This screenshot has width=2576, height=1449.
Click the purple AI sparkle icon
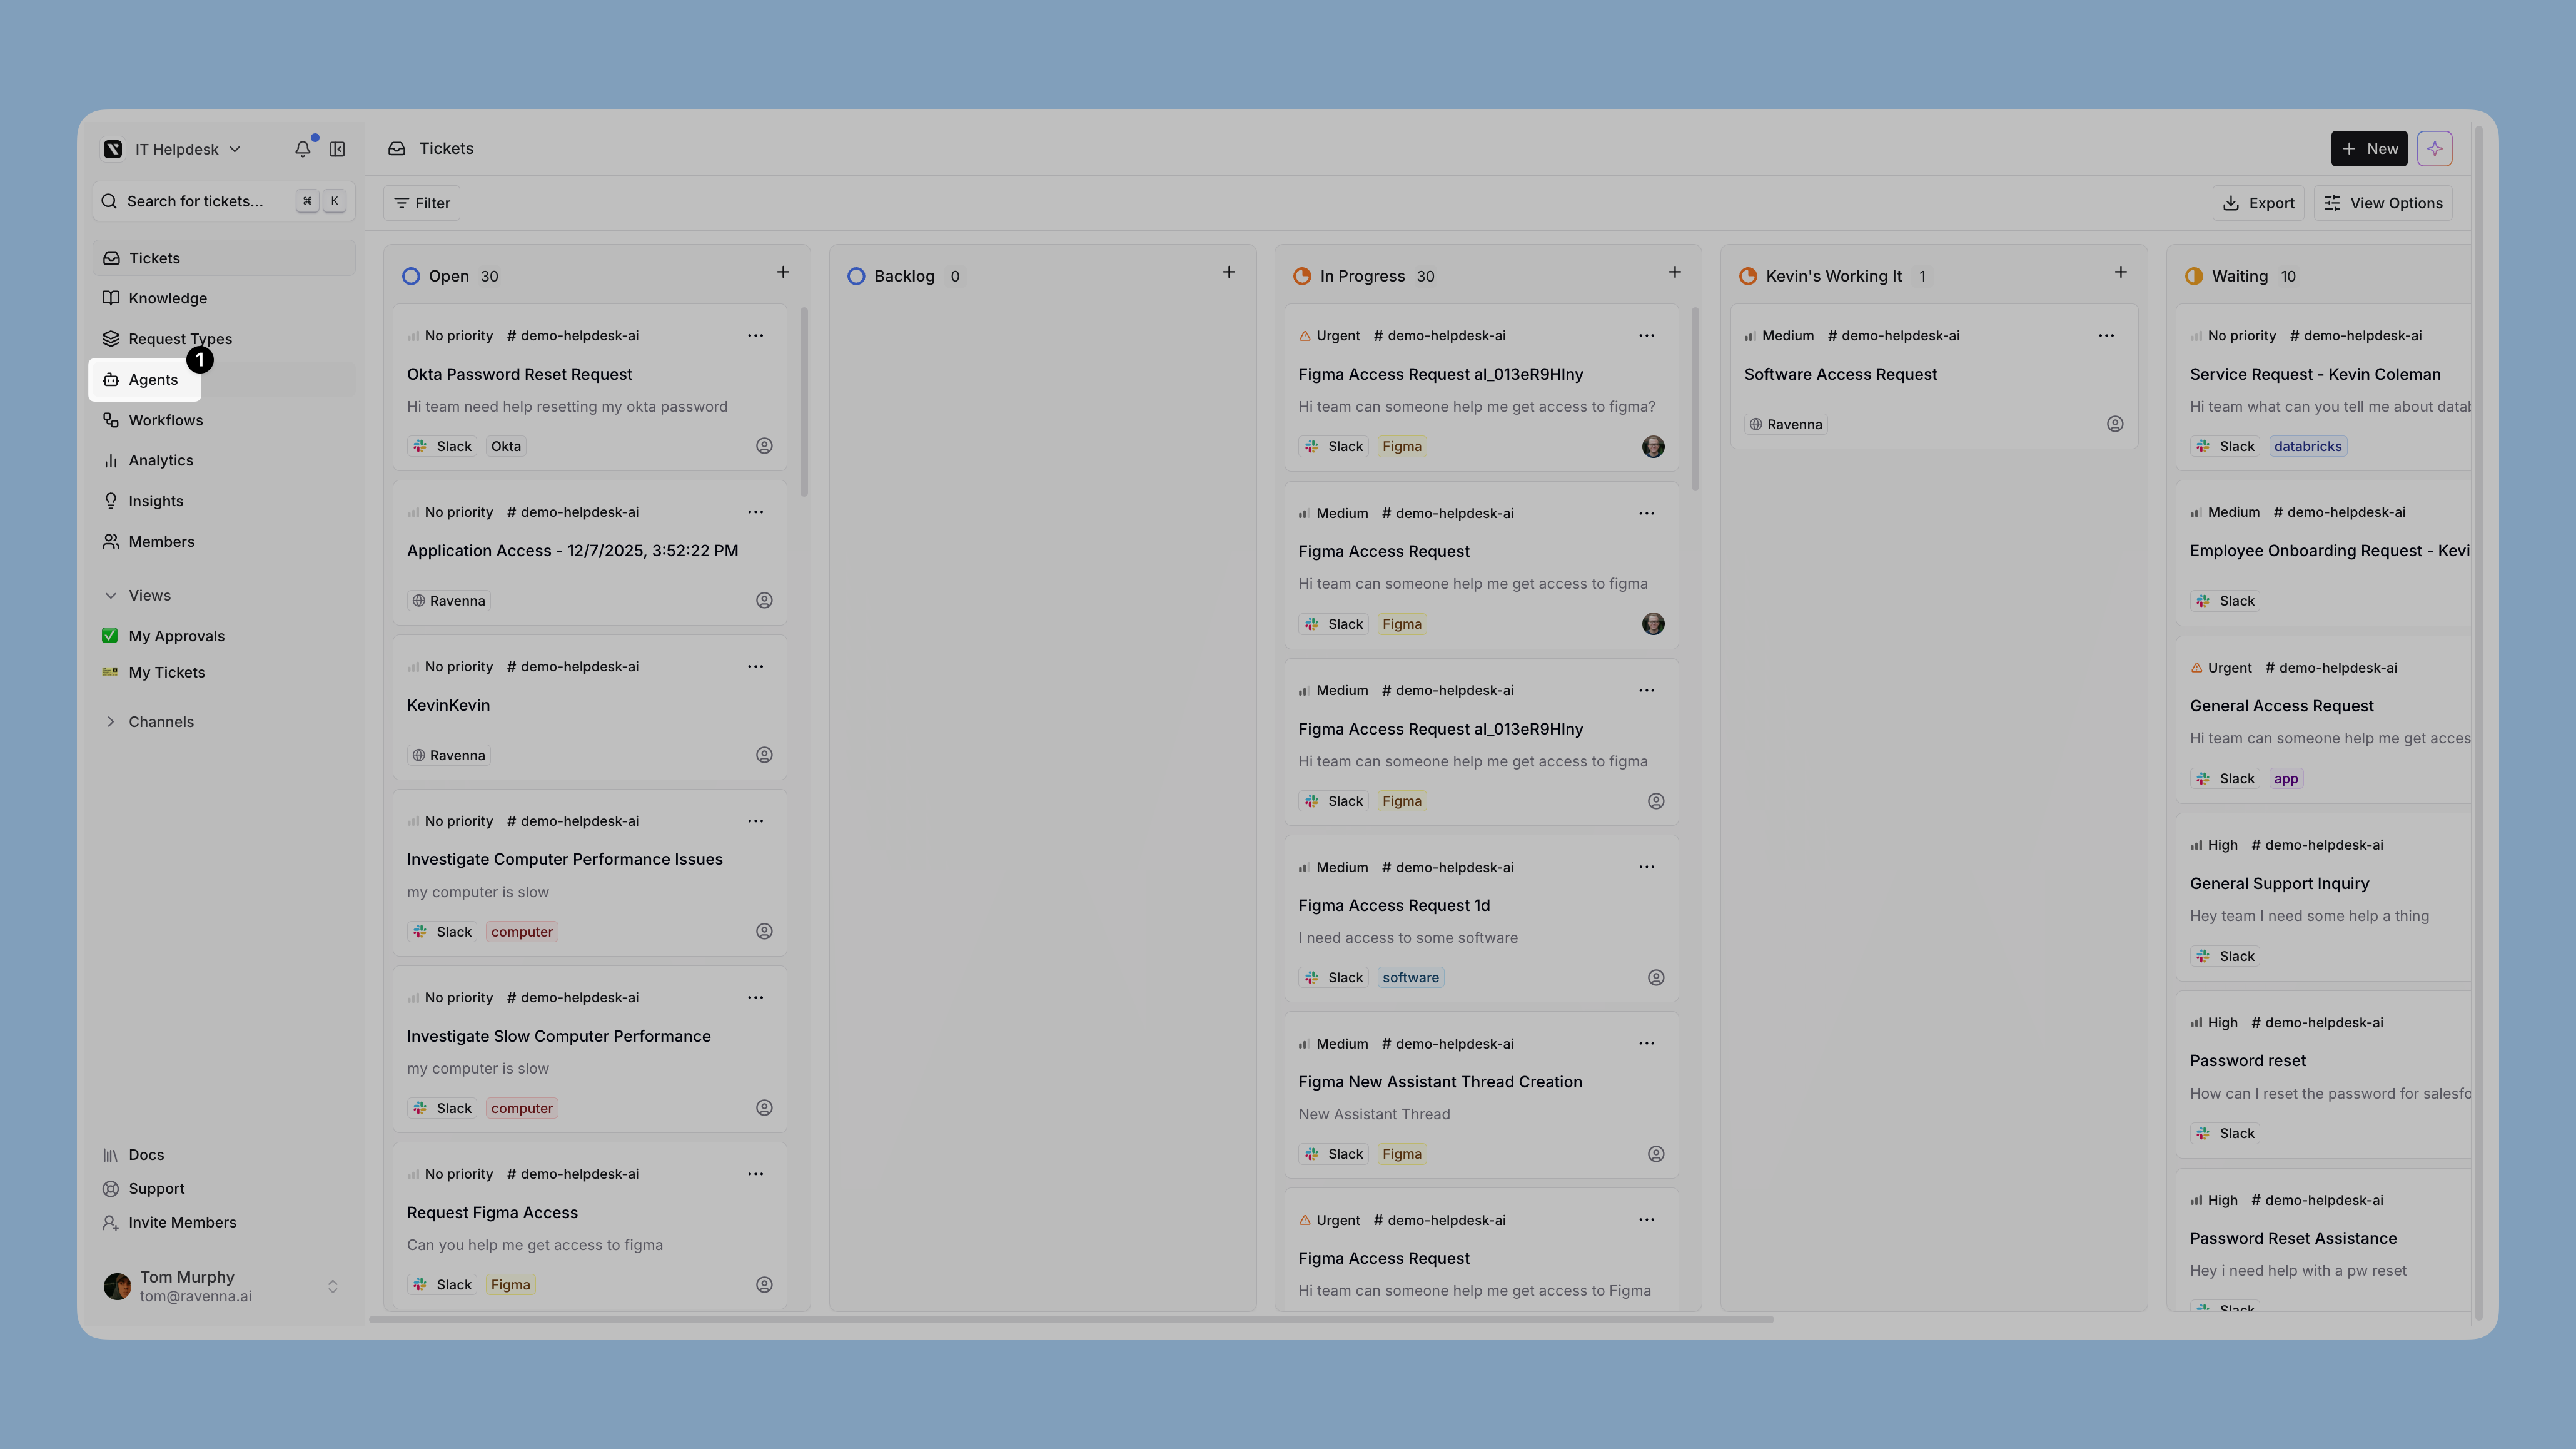2434,148
